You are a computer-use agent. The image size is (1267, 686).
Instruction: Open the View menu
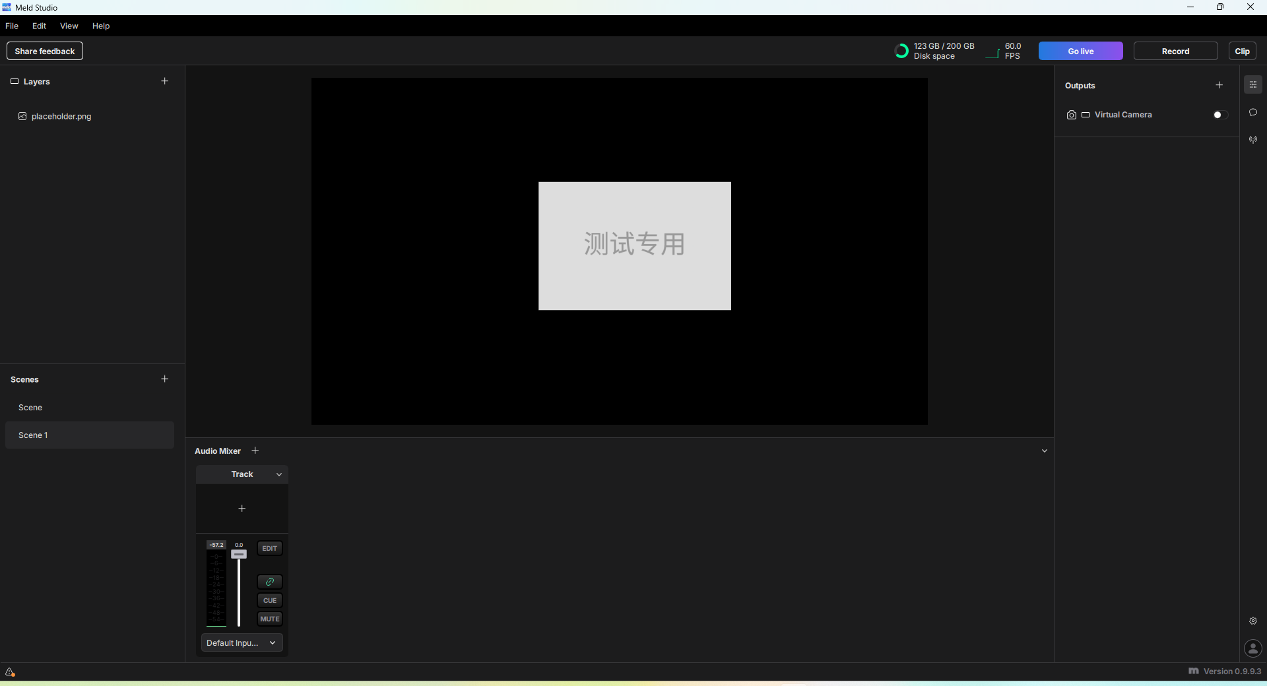69,26
